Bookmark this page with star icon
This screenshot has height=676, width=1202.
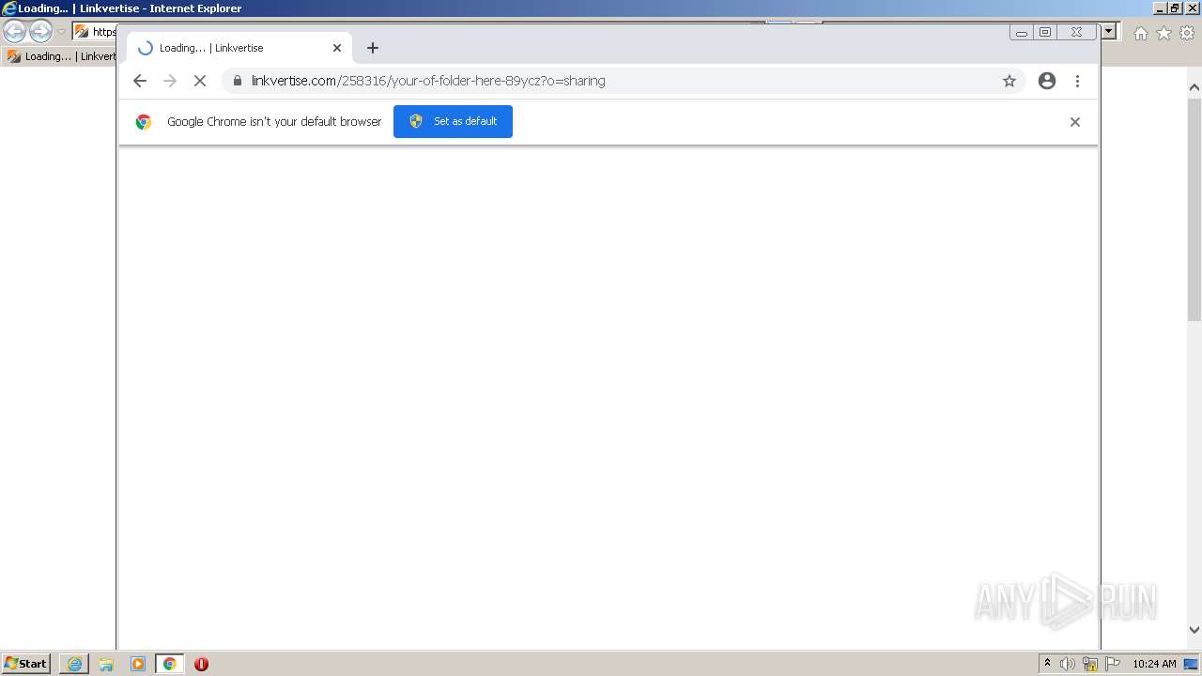[x=1009, y=81]
